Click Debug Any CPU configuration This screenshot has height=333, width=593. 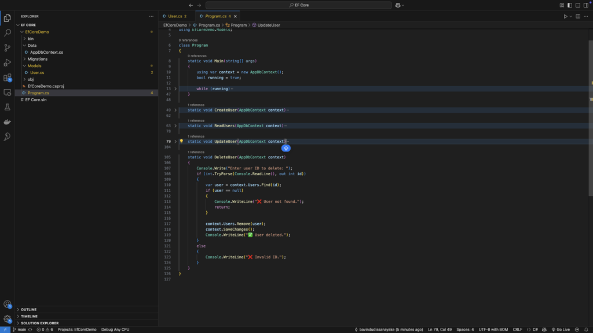tap(115, 330)
